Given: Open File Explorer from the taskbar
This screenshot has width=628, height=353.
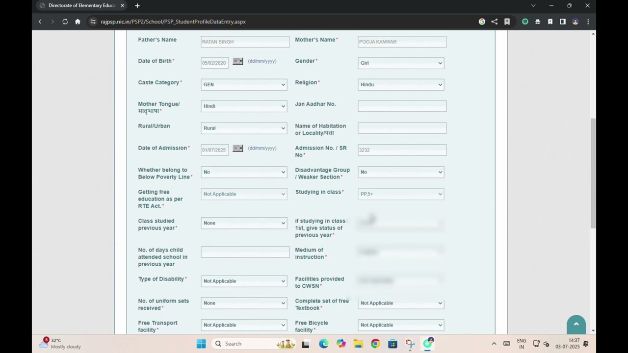Looking at the screenshot, I should coord(358,344).
